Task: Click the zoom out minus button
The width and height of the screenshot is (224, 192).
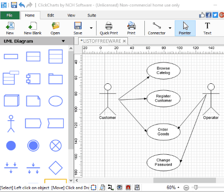Action: 186,188
